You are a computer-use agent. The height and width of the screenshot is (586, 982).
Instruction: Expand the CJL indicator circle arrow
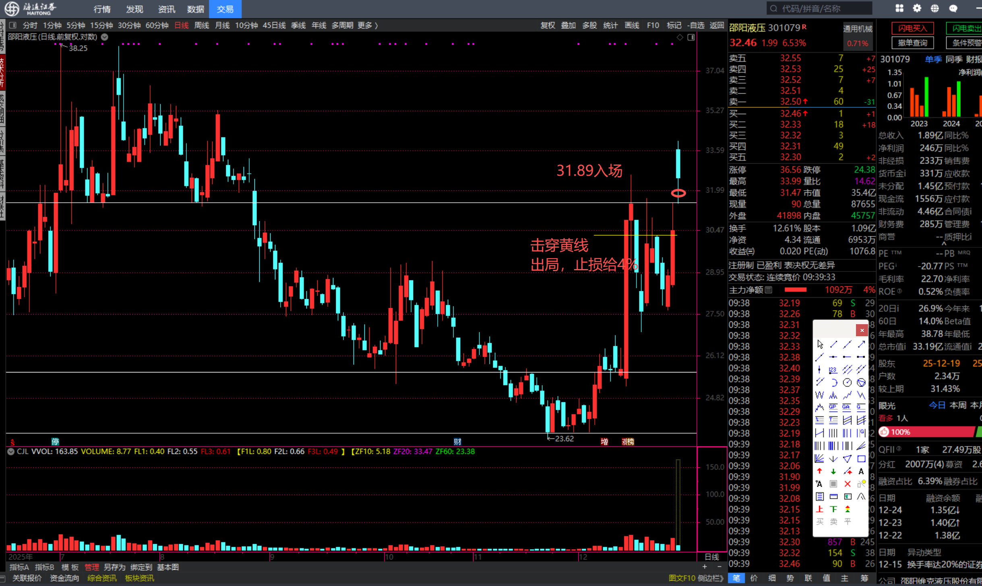tap(11, 451)
